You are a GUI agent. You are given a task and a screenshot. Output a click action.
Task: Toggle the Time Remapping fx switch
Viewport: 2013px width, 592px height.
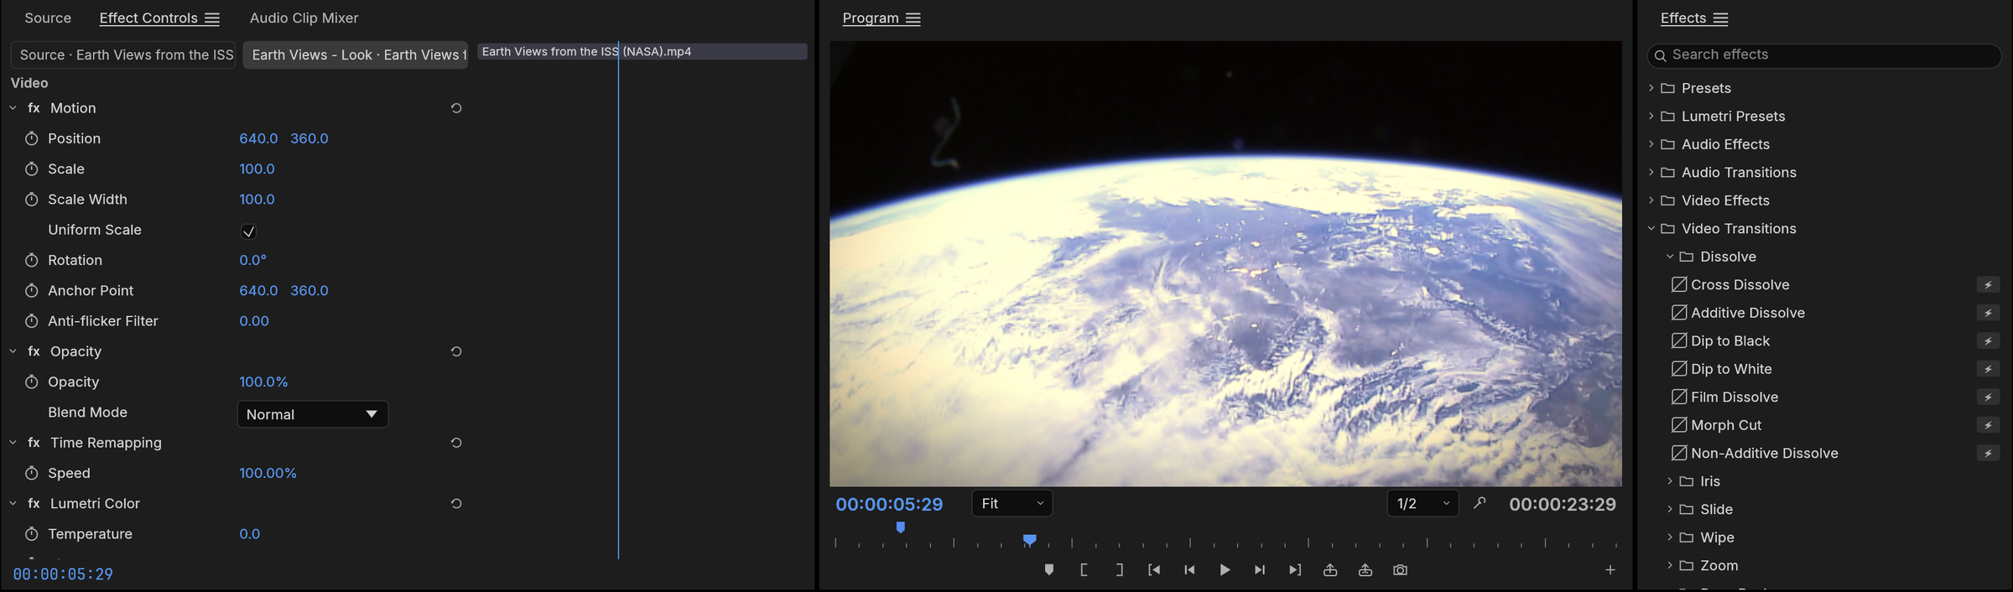coord(34,443)
